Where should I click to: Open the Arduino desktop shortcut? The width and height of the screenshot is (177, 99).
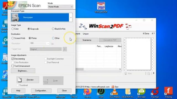[x=5, y=42]
